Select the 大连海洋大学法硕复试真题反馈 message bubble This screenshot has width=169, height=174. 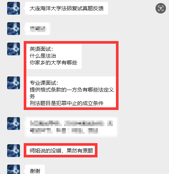click(67, 8)
